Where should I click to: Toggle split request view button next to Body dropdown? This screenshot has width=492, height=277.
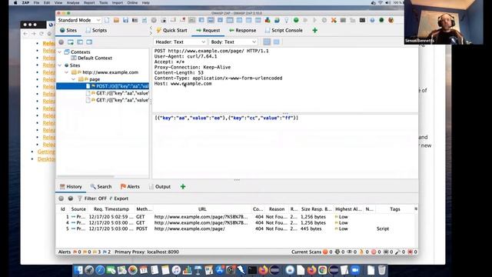click(267, 42)
